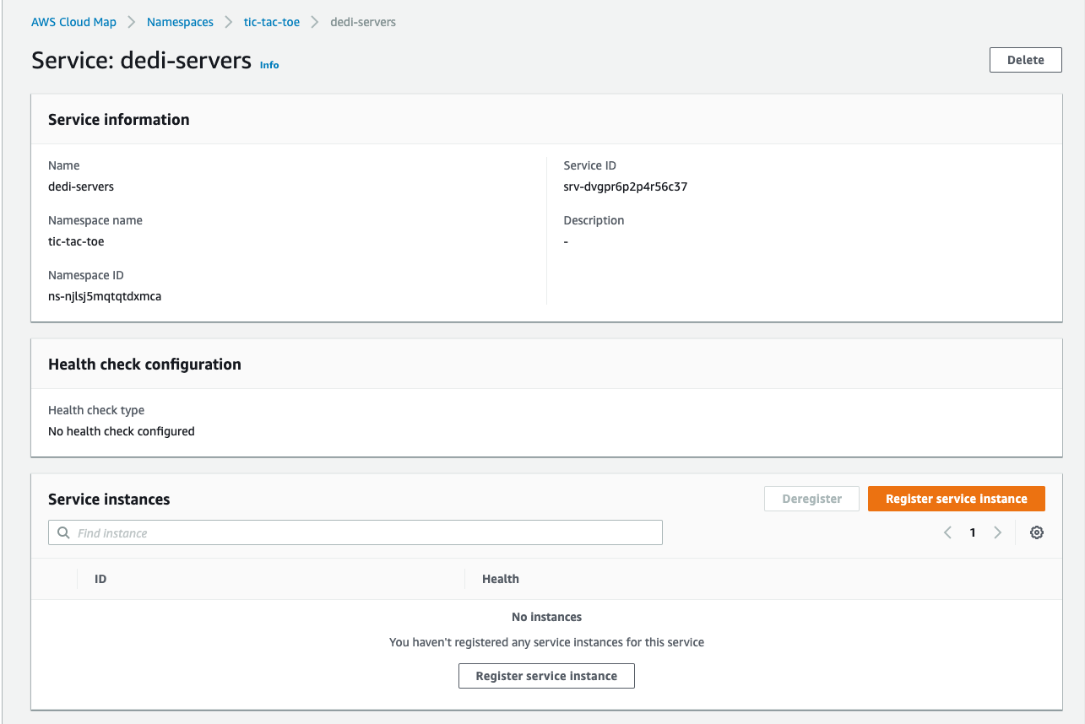The image size is (1085, 724).
Task: Go to the next page arrow
Action: (997, 532)
